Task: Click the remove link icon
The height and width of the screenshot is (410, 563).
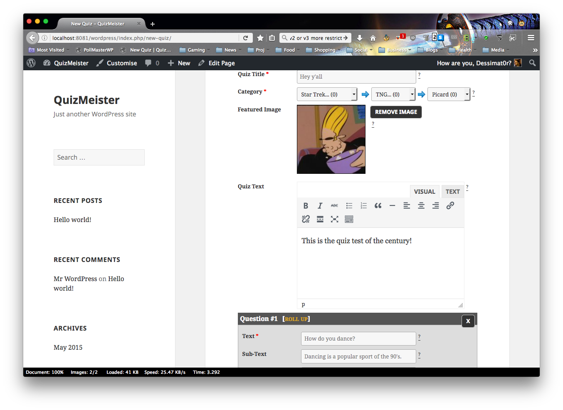Action: [x=306, y=219]
